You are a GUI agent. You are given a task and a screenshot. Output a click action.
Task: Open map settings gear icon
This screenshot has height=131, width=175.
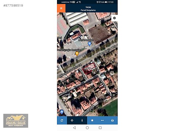click(x=114, y=18)
